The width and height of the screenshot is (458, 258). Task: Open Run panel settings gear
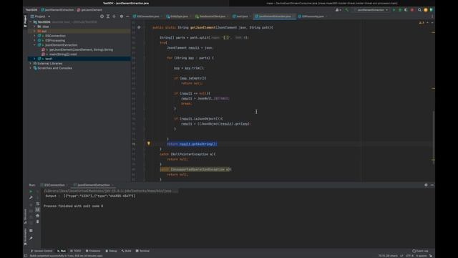coord(426,185)
